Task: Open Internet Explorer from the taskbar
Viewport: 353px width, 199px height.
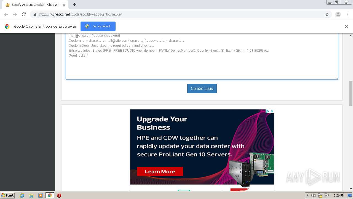Action: (22, 195)
